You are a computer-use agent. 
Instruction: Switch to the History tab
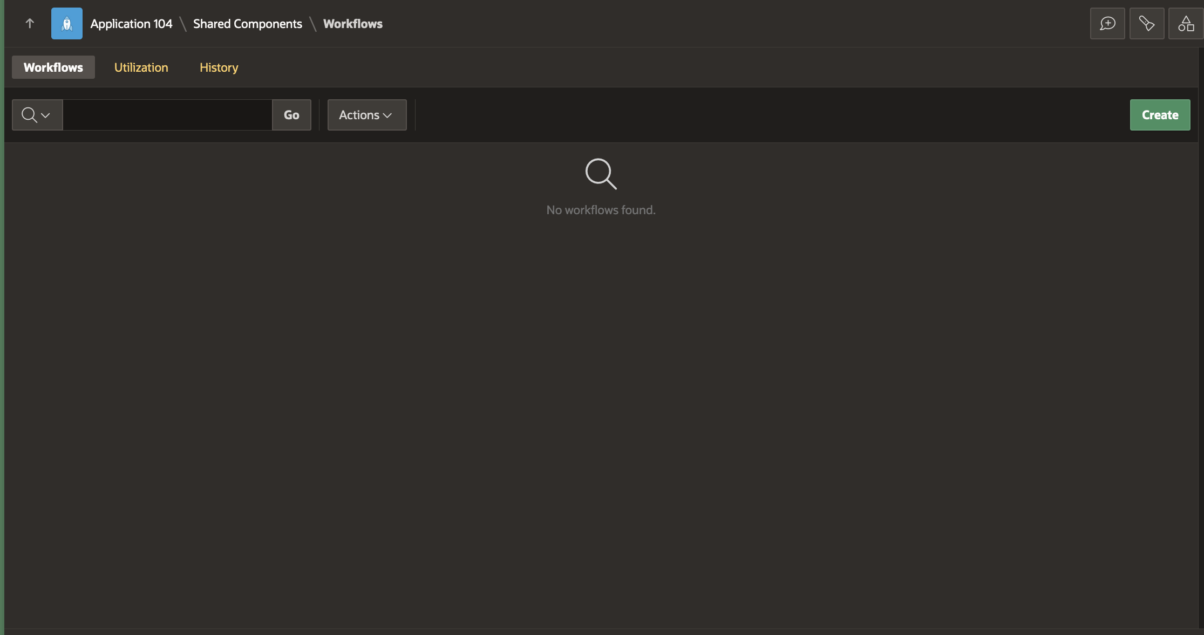click(x=219, y=67)
